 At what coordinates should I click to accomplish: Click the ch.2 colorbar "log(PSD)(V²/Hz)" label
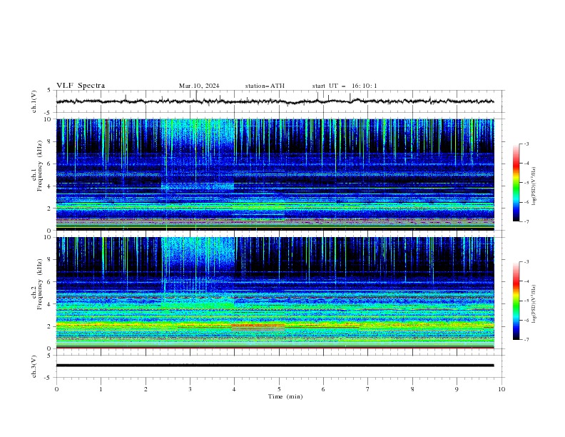click(534, 304)
